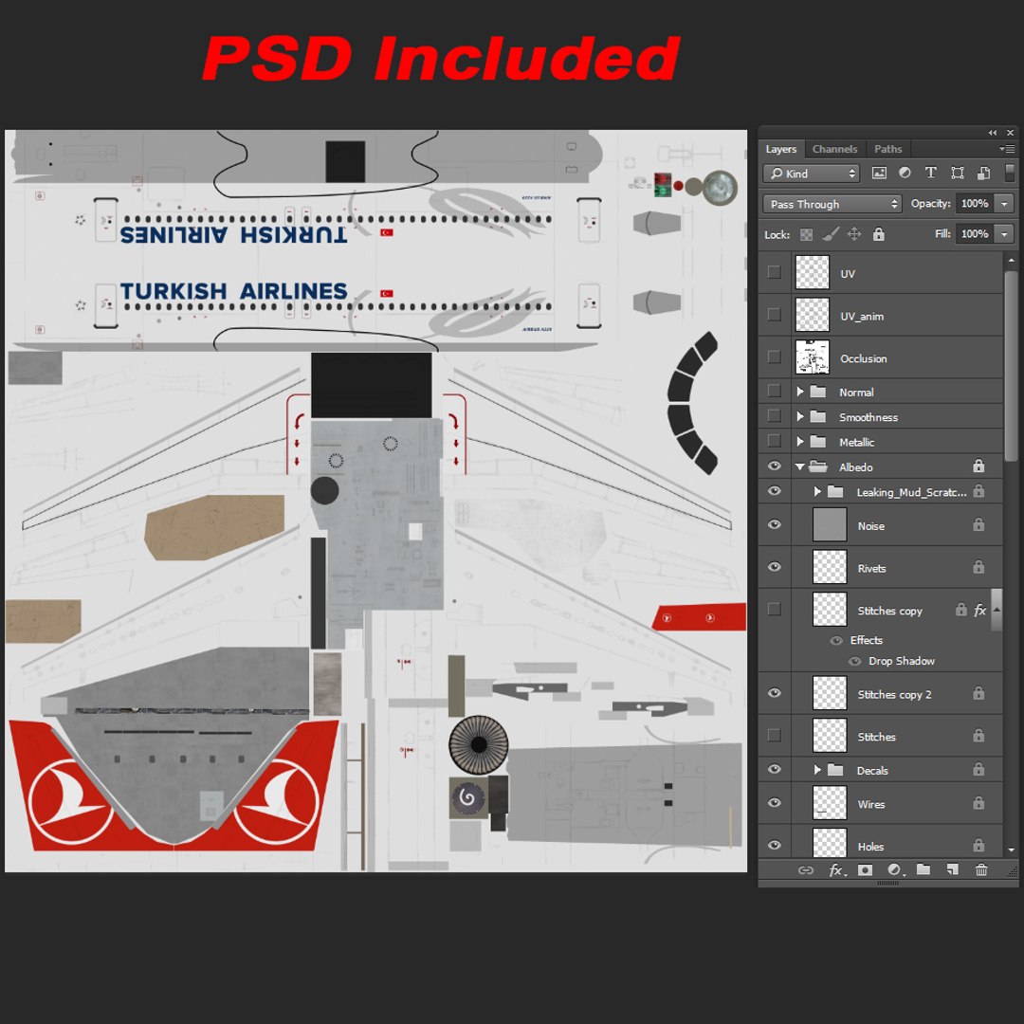Expand the Decals group

817,770
